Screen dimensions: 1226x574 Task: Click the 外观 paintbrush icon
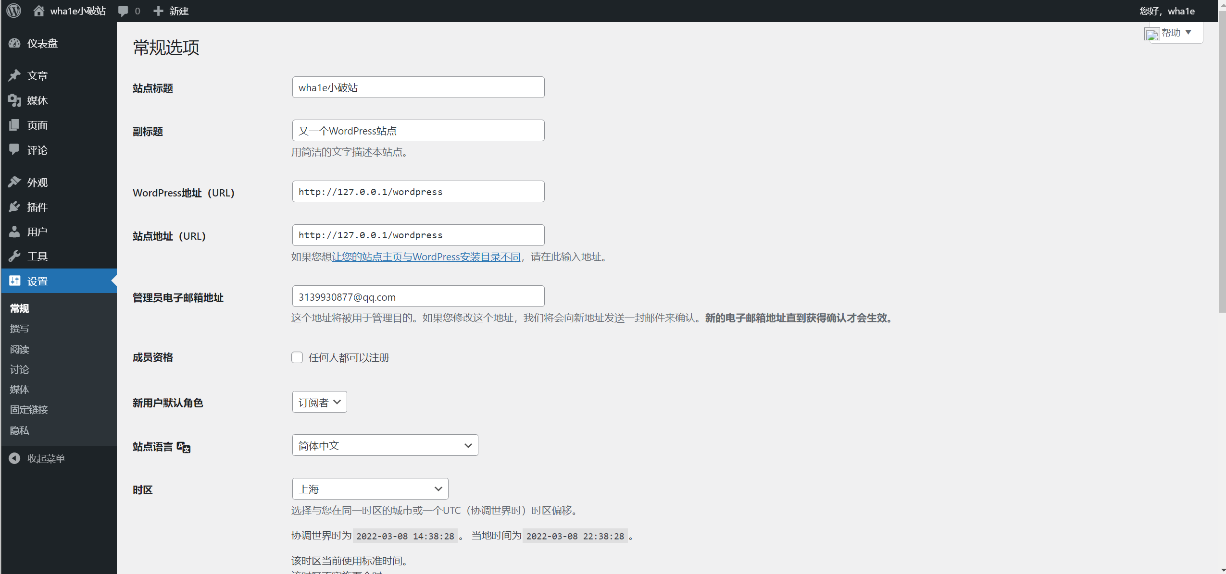tap(14, 182)
